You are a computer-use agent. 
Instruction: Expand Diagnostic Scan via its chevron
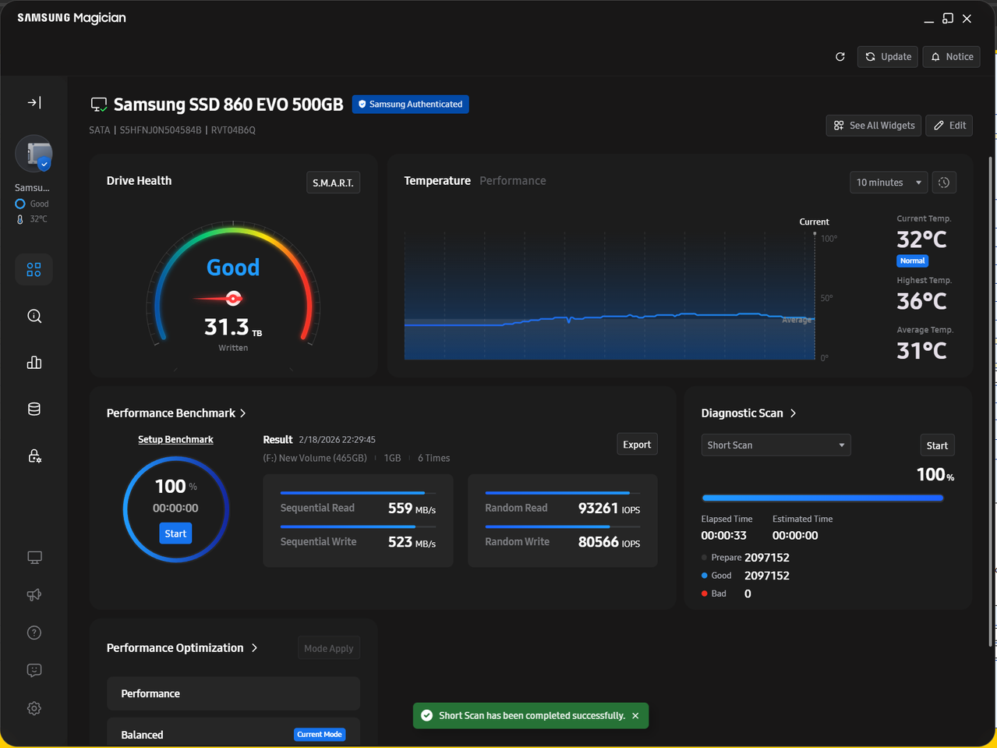click(x=793, y=413)
